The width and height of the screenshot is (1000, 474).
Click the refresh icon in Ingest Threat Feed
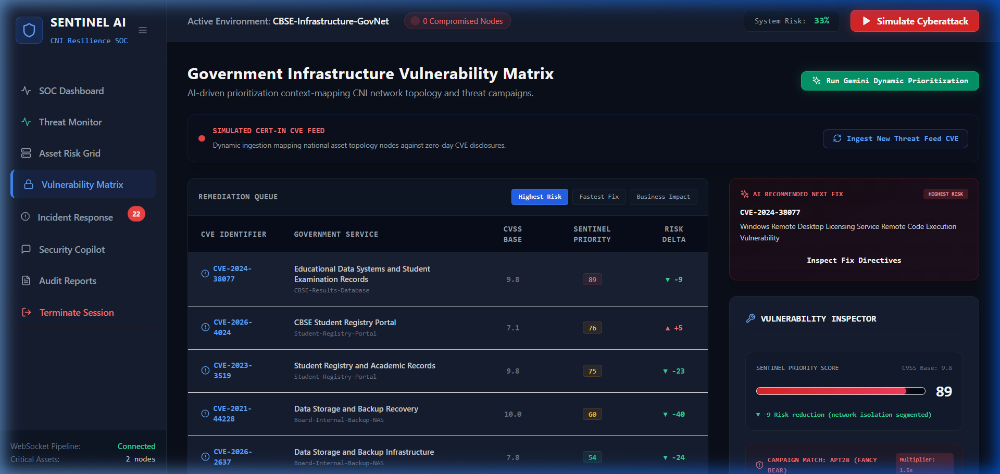point(838,138)
